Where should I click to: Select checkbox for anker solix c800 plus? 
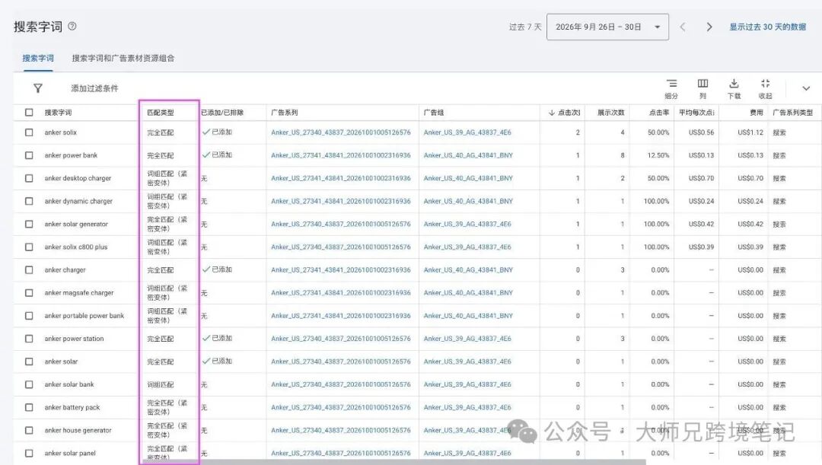click(x=29, y=247)
